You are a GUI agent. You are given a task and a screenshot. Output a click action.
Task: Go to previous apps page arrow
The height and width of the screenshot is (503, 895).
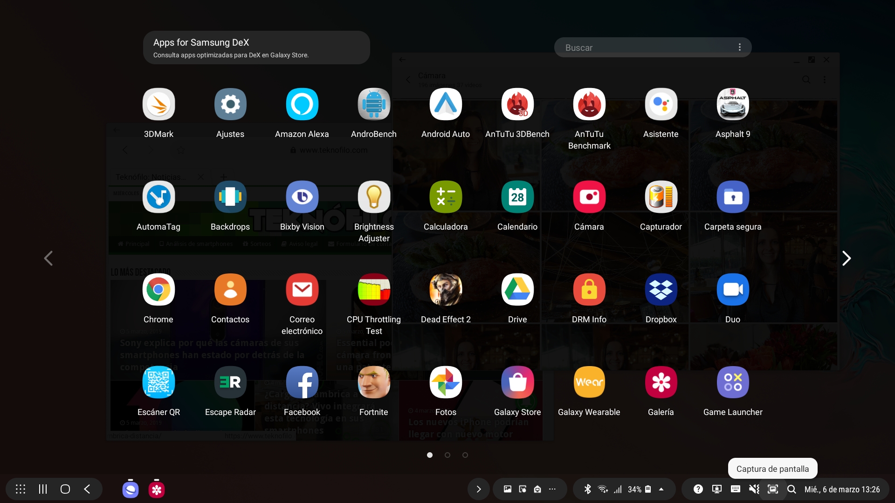[x=48, y=258]
